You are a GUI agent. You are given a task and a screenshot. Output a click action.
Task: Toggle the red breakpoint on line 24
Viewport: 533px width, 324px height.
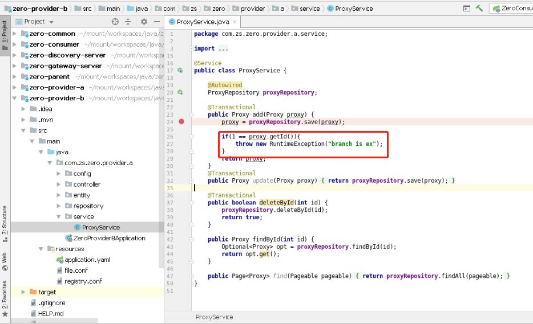point(181,122)
